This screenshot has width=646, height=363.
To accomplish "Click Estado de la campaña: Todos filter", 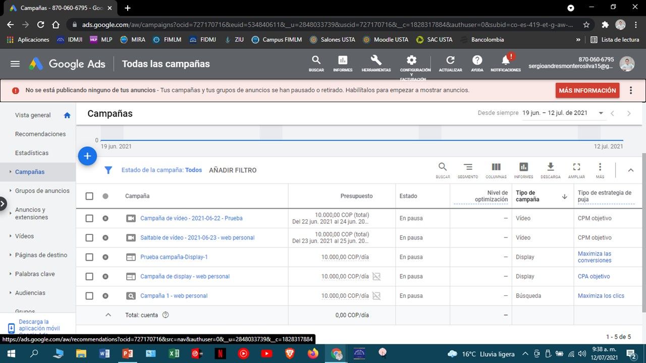I will [x=161, y=170].
